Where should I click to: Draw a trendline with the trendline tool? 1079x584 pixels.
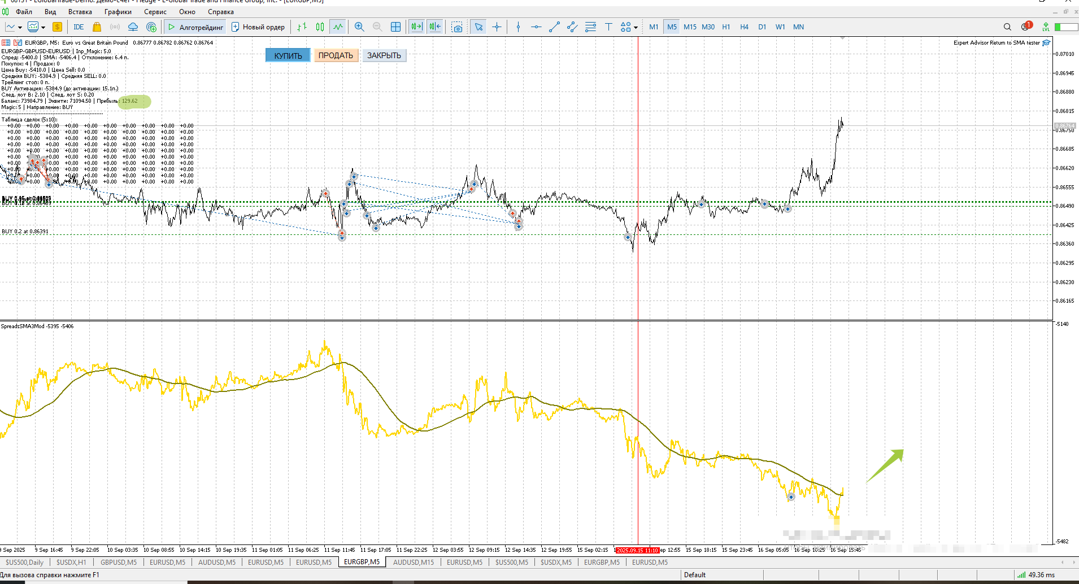pos(554,27)
